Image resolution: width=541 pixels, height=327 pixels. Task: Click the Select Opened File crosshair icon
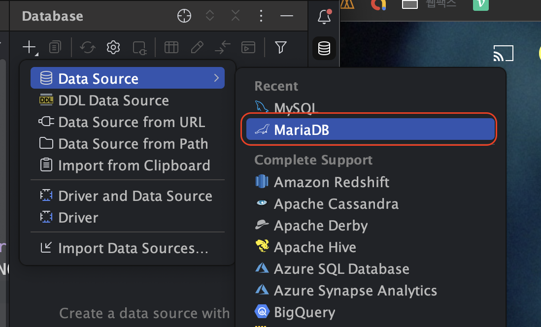184,16
